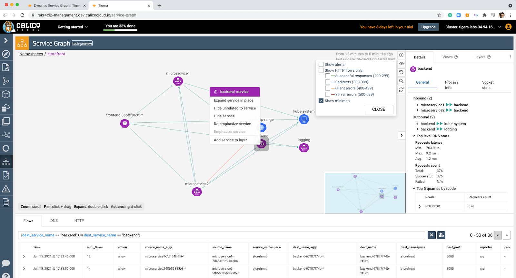Expand microservice2 to backend inbound row
This screenshot has width=516, height=278.
418,110
